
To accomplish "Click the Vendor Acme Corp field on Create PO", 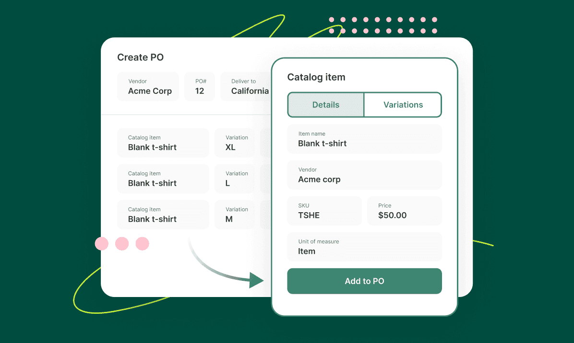I will point(148,86).
